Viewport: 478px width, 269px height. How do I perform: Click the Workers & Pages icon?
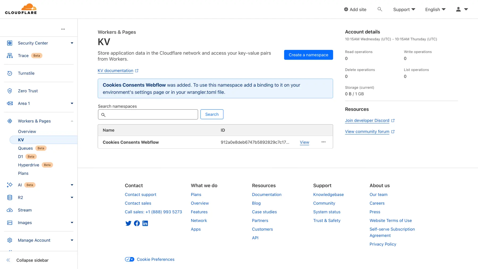click(x=10, y=121)
